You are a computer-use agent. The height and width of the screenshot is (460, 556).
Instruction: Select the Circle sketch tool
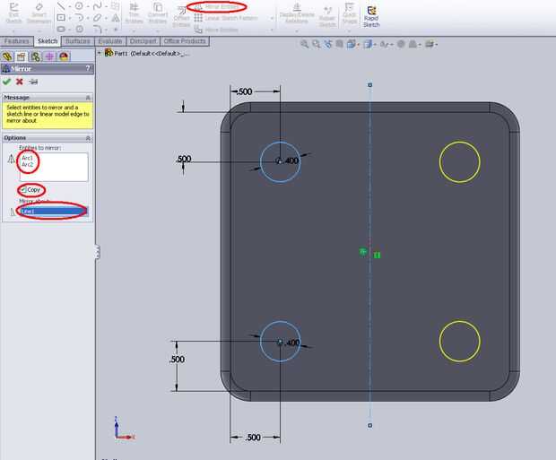click(79, 6)
